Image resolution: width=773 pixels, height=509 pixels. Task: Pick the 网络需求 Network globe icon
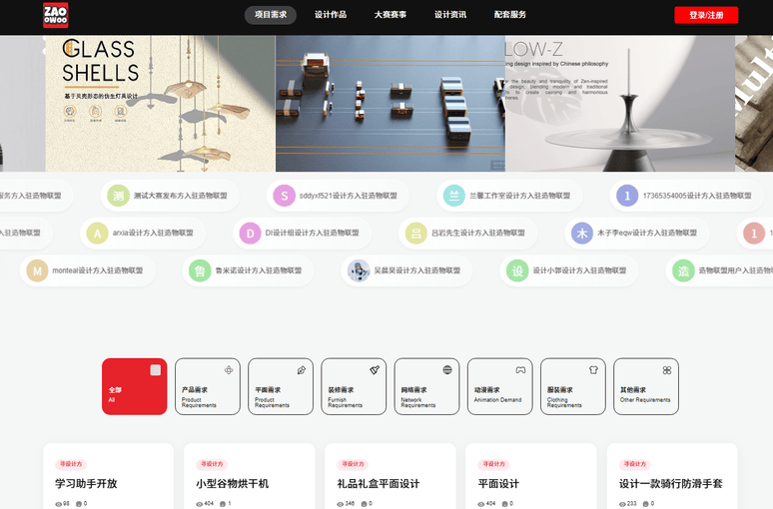coord(447,370)
